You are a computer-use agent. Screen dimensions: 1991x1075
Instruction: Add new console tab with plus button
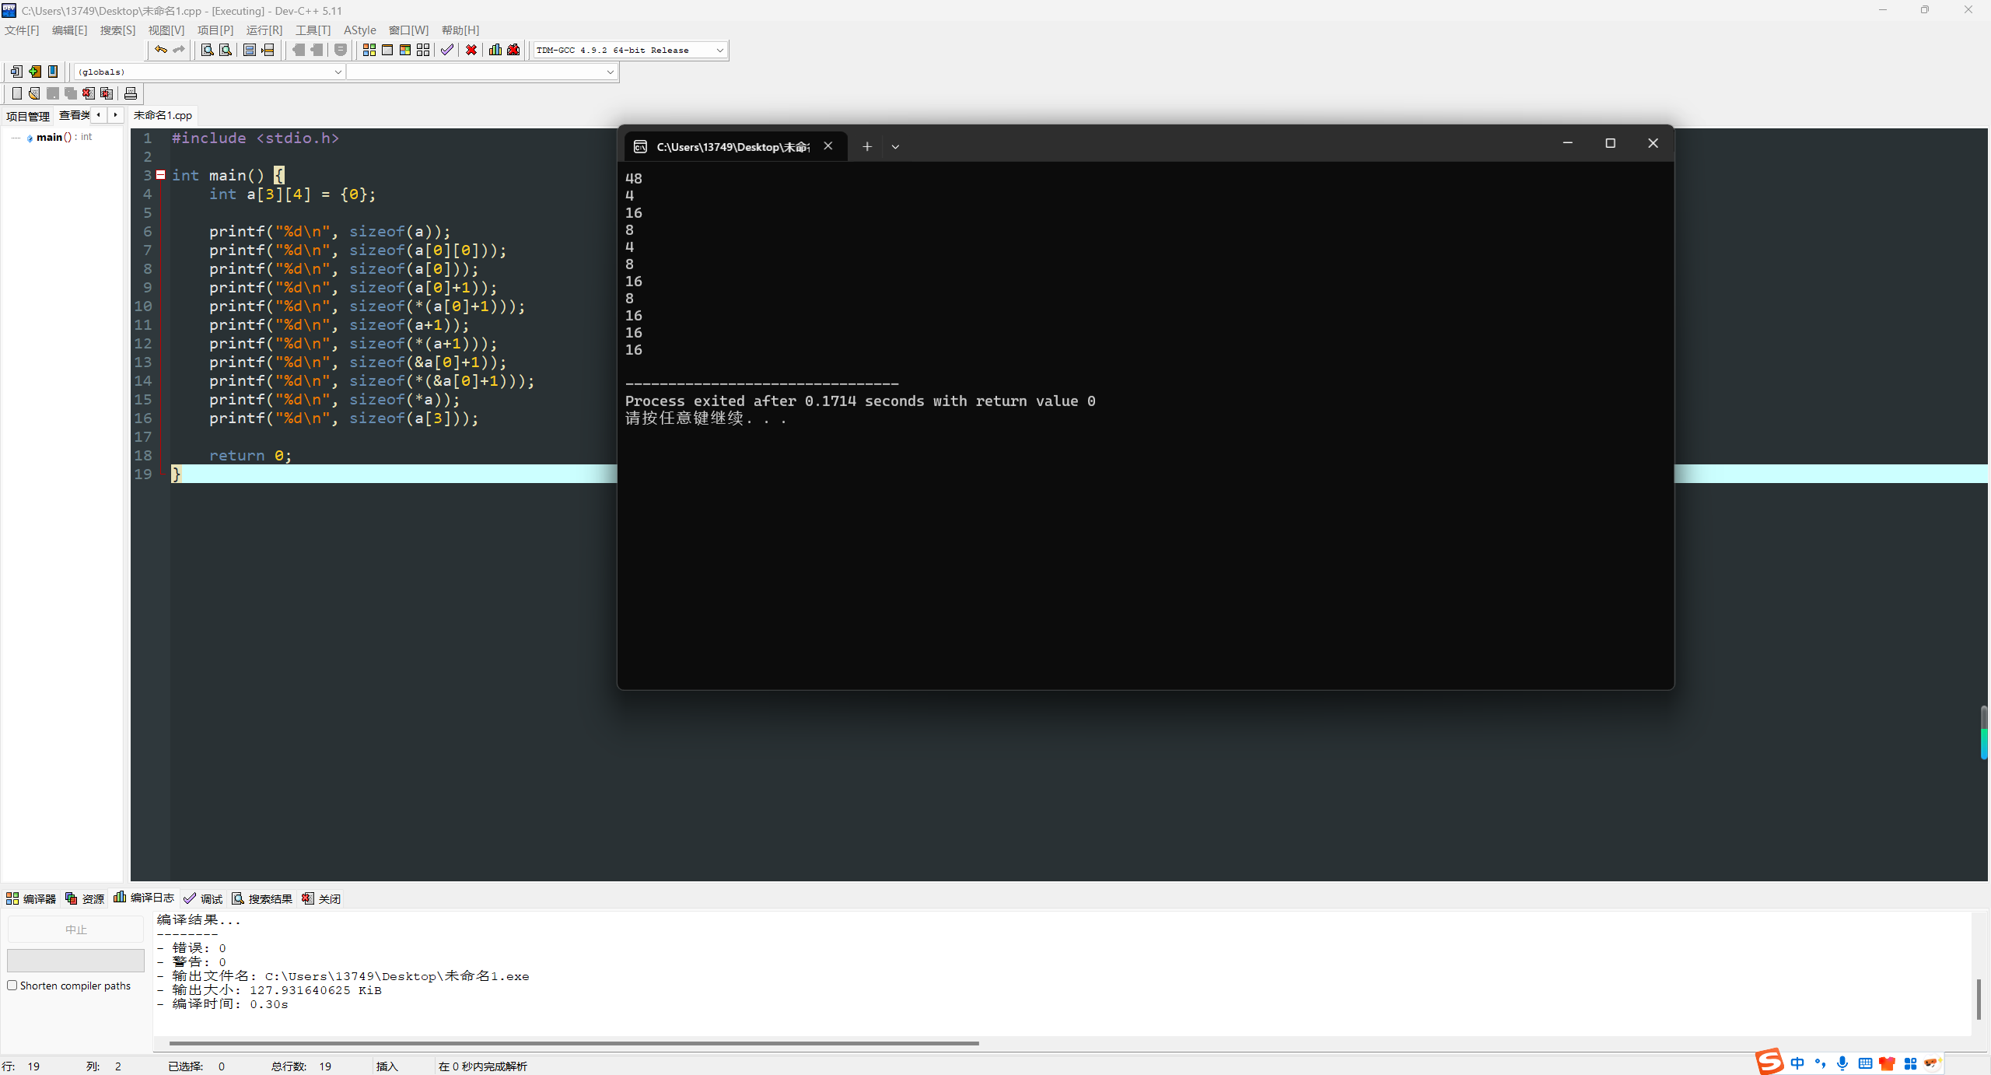coord(866,146)
